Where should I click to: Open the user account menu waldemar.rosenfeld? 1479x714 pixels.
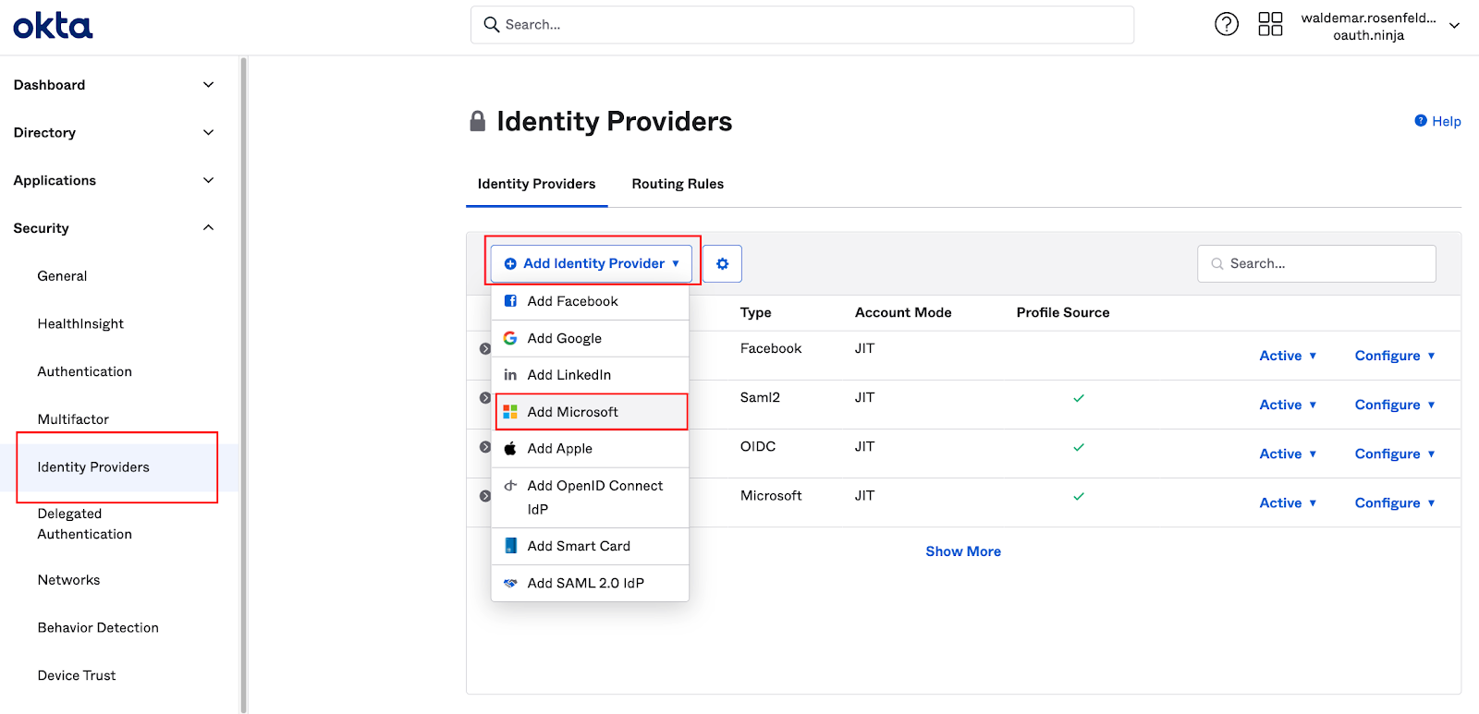point(1380,26)
